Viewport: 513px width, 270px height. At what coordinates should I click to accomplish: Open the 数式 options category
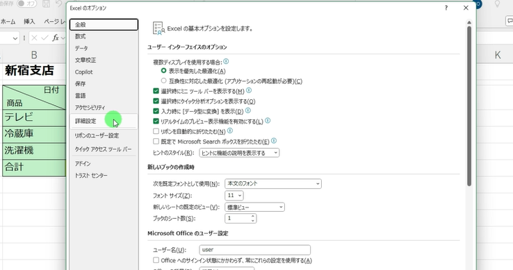[104, 36]
